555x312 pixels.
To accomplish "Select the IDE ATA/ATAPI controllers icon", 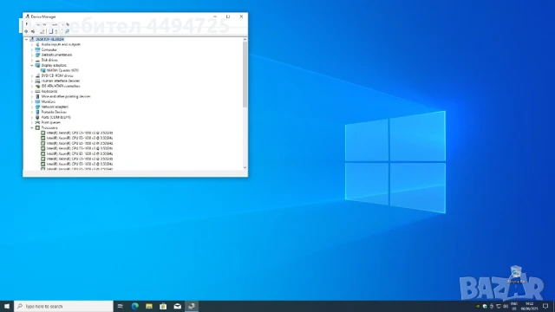I will (x=37, y=86).
